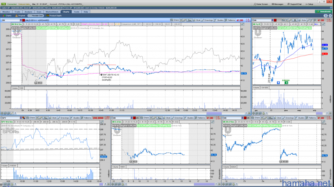Screen dimensions: 334x187
Task: Open Studies in the SPY chart toolbar
Action: click(x=75, y=118)
